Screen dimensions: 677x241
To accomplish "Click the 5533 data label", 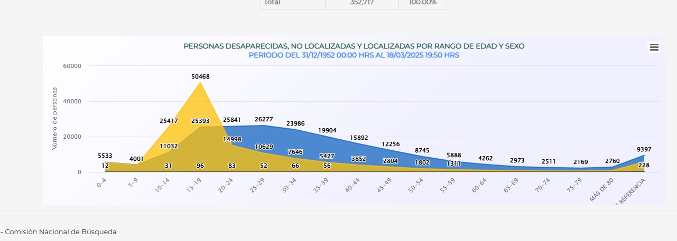I will pos(106,156).
